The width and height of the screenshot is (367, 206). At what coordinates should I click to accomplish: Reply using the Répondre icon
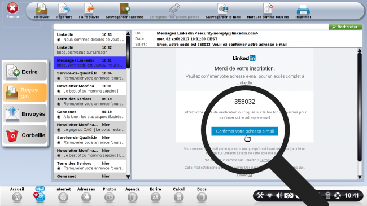point(64,9)
